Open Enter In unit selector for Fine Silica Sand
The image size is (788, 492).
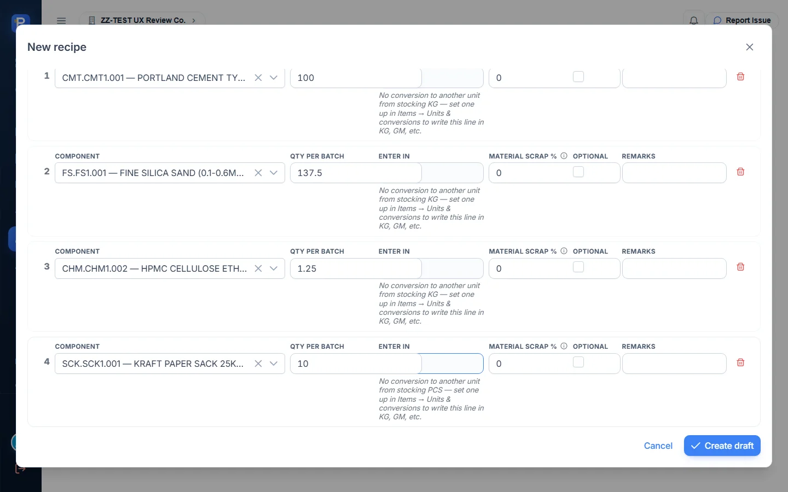coord(453,173)
